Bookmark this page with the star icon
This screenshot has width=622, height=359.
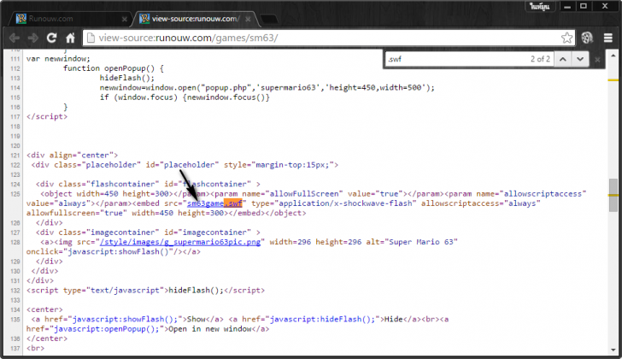[566, 38]
